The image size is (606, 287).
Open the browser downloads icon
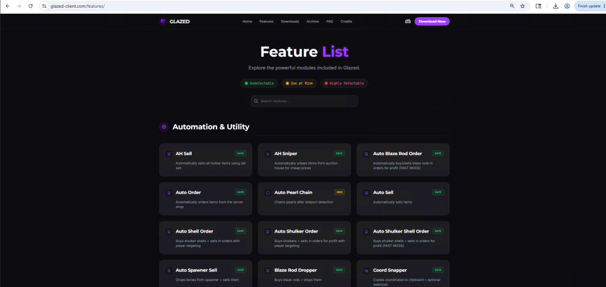point(555,6)
